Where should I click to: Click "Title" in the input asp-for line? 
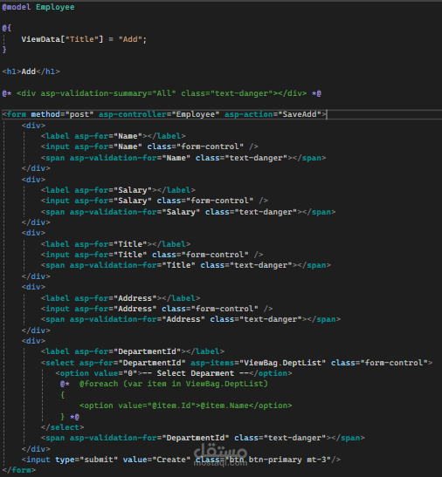130,255
